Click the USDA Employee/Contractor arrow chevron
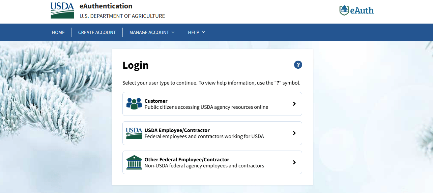The image size is (433, 193). point(294,133)
